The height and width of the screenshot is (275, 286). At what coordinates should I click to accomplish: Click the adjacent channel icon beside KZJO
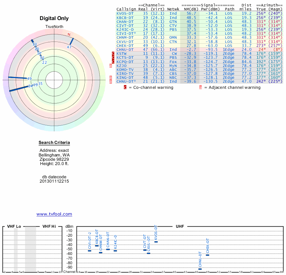pos(110,66)
